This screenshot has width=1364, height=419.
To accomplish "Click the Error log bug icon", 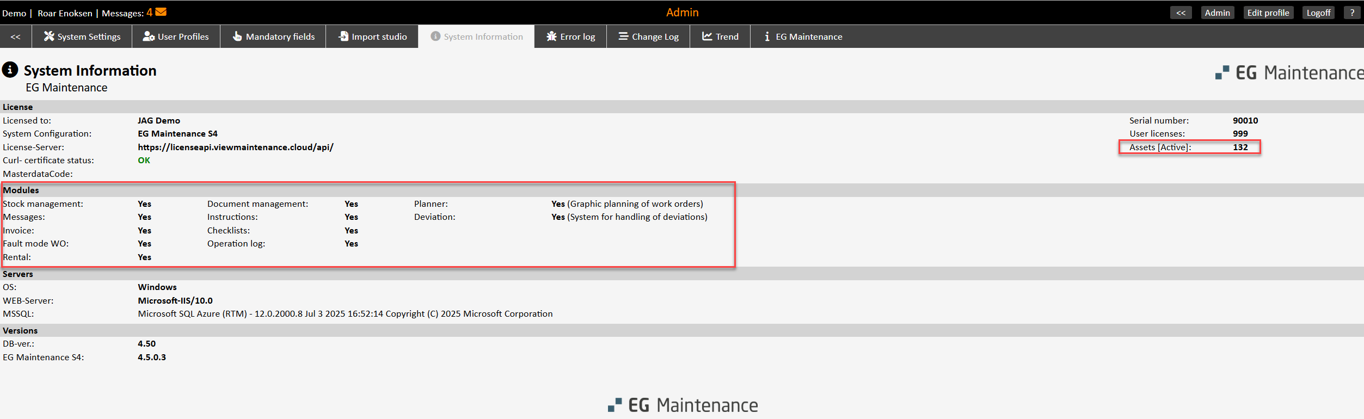I will tap(551, 36).
